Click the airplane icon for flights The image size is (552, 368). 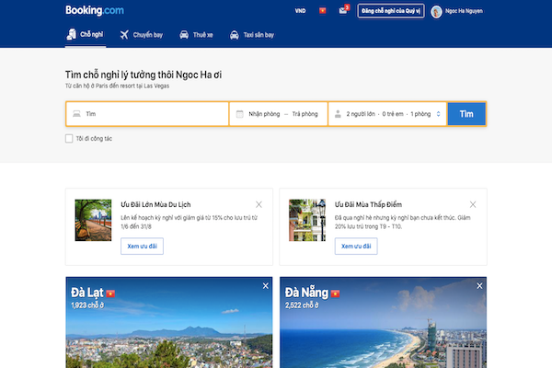[124, 35]
